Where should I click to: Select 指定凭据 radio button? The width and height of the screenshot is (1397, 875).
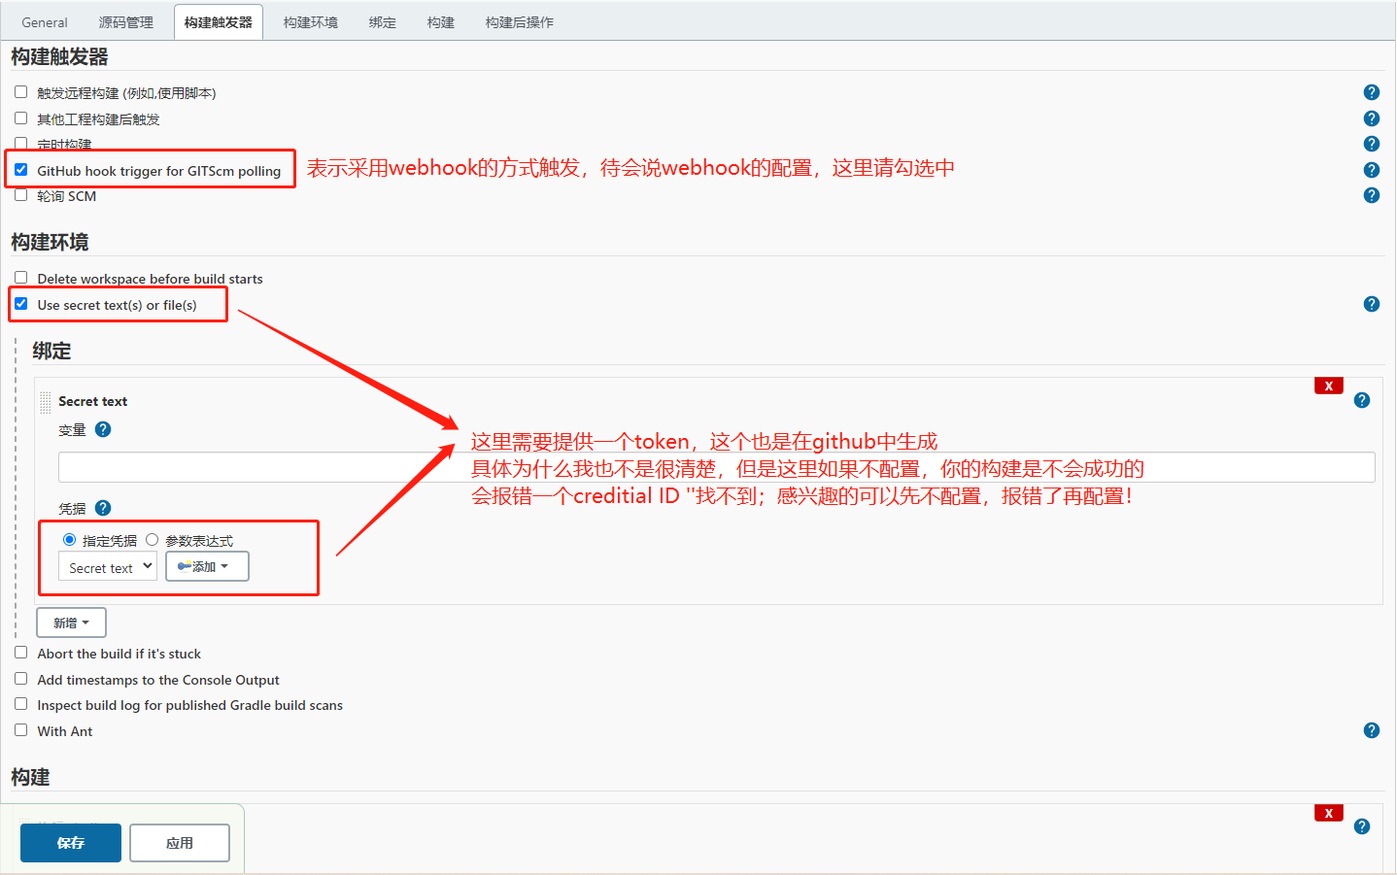pos(69,540)
